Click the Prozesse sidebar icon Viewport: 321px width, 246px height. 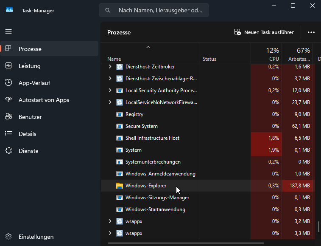tap(8, 48)
